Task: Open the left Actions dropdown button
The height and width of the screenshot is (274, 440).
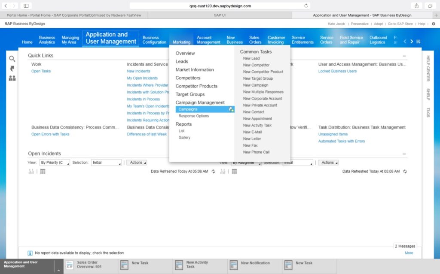Action: [137, 163]
